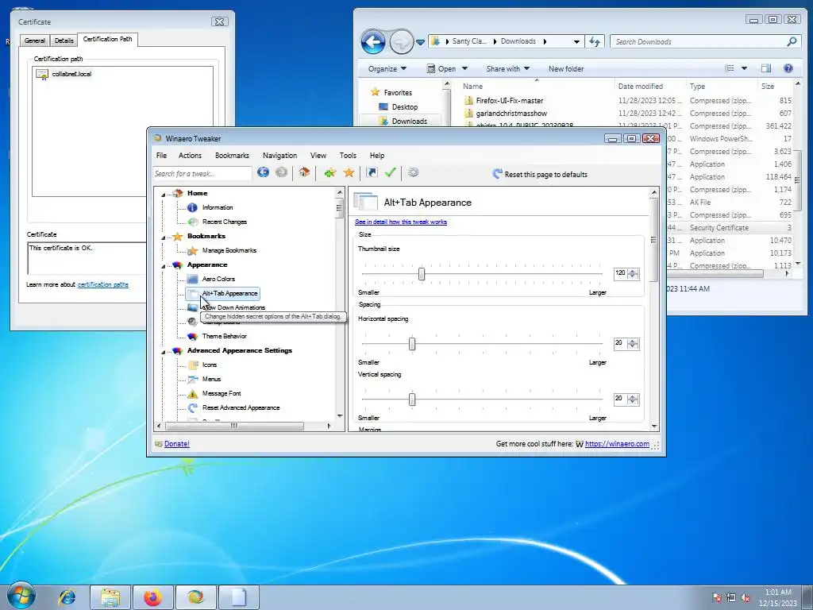This screenshot has height=610, width=813.
Task: Select collabnet.local in certification path
Action: (x=71, y=74)
